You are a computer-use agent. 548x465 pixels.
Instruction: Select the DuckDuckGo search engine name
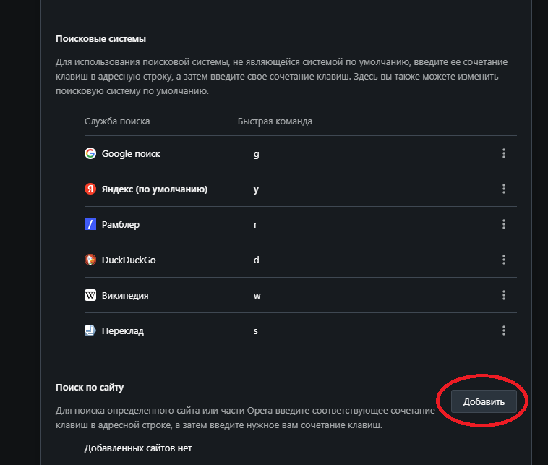pos(129,260)
